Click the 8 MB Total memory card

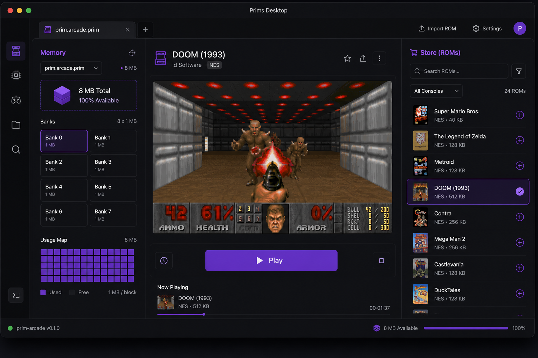point(89,95)
